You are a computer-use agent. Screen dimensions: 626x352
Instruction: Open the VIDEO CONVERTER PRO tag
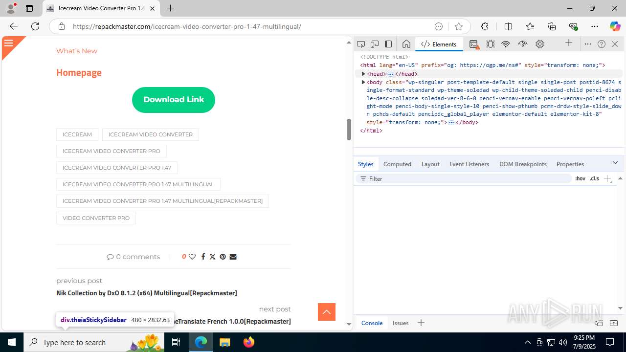[x=96, y=218]
